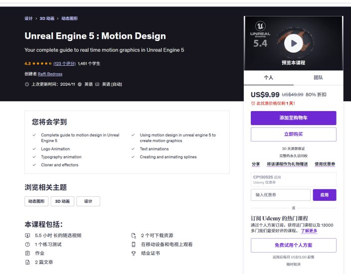The width and height of the screenshot is (351, 274).
Task: Click 了解更多 subscription link
Action: tap(309, 231)
